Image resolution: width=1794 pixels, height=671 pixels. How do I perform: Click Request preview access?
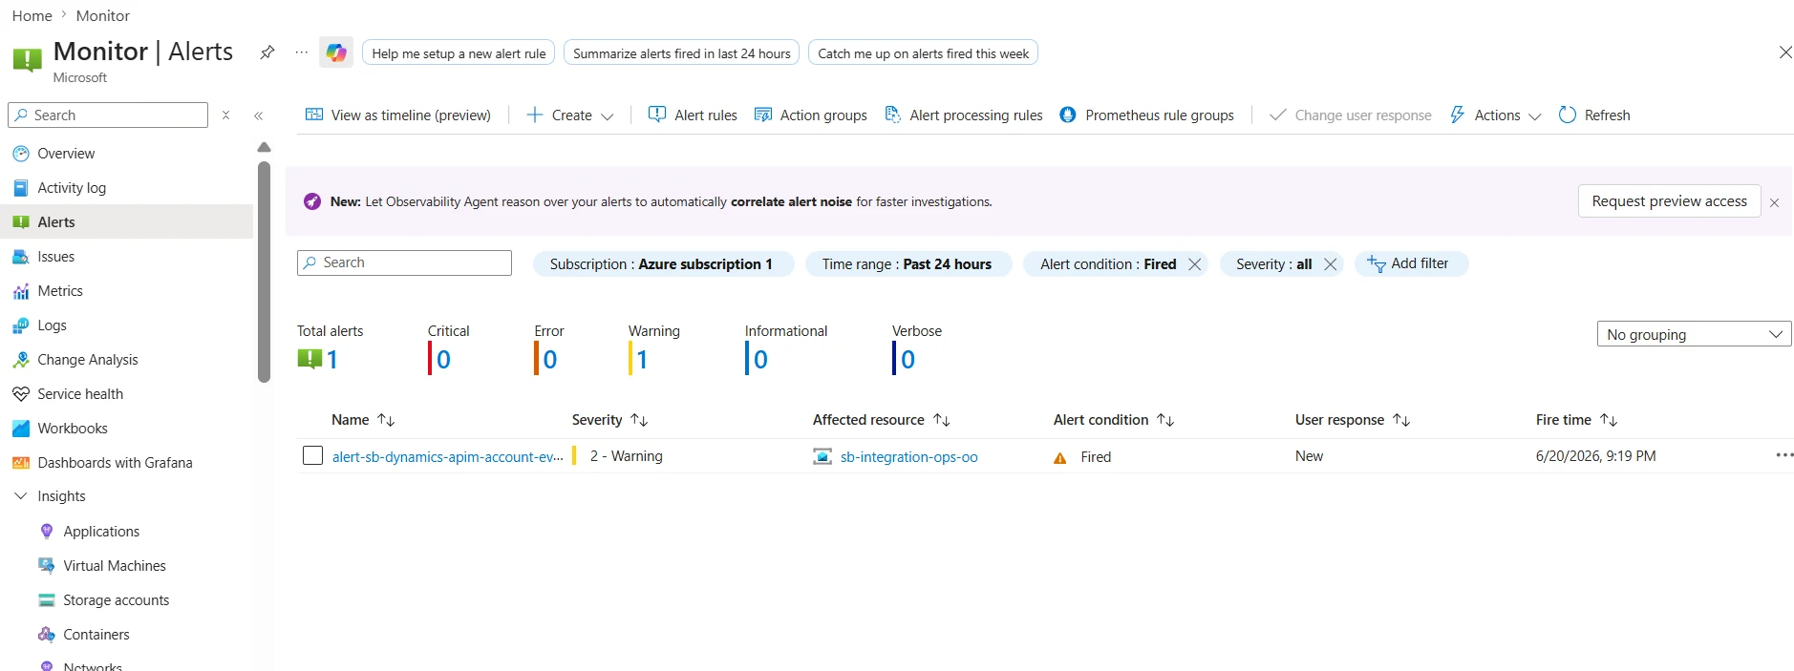(x=1669, y=201)
